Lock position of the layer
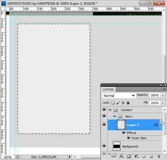This screenshot has width=167, height=160. pos(123,102)
